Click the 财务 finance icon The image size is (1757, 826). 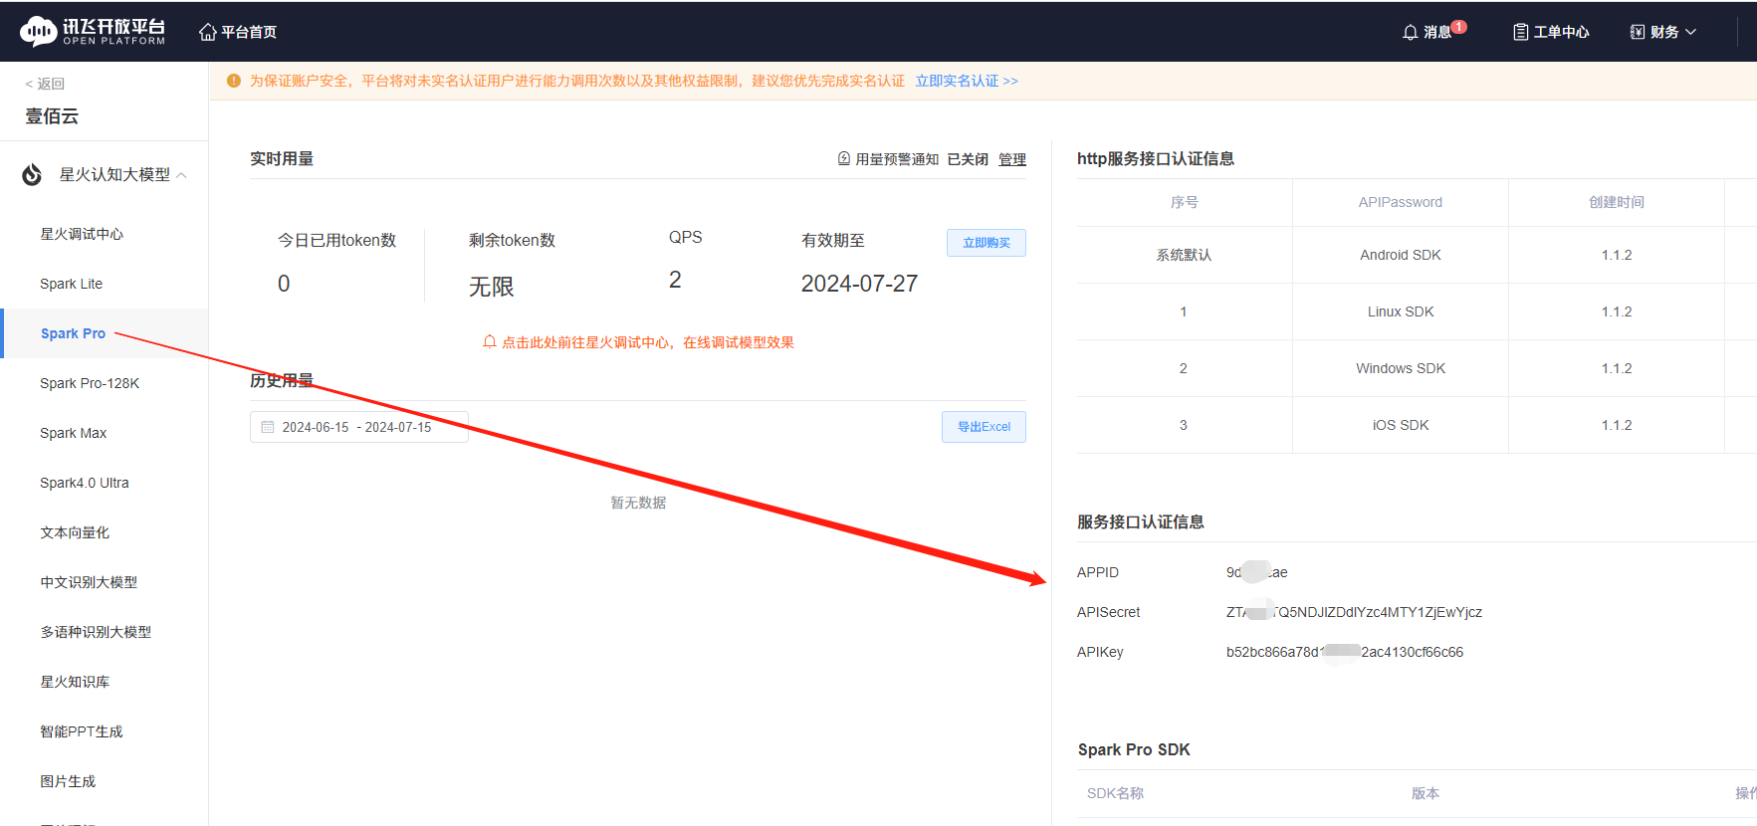pos(1637,32)
